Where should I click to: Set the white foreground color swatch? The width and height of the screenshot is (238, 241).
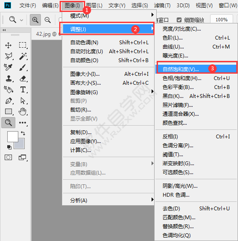click(13, 137)
